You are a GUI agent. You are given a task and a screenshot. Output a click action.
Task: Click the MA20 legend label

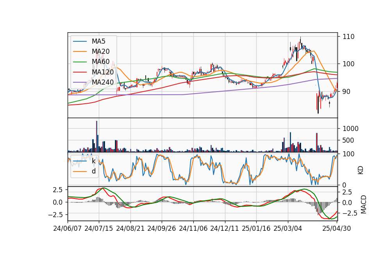point(101,51)
